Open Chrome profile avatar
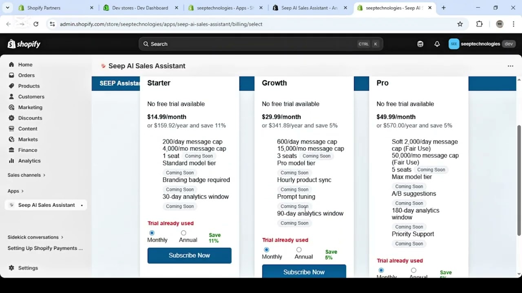Viewport: 522px width, 293px height. click(500, 24)
